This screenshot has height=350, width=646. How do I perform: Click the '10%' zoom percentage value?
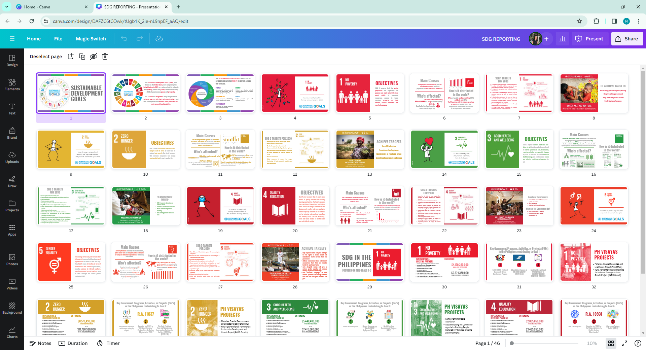(592, 343)
